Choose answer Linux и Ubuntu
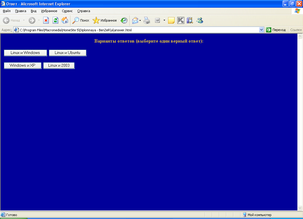The height and width of the screenshot is (219, 303). (67, 53)
